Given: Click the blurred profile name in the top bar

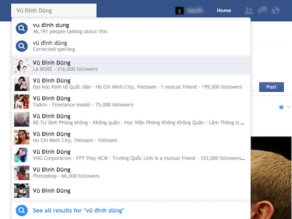Looking at the screenshot, I should [195, 10].
